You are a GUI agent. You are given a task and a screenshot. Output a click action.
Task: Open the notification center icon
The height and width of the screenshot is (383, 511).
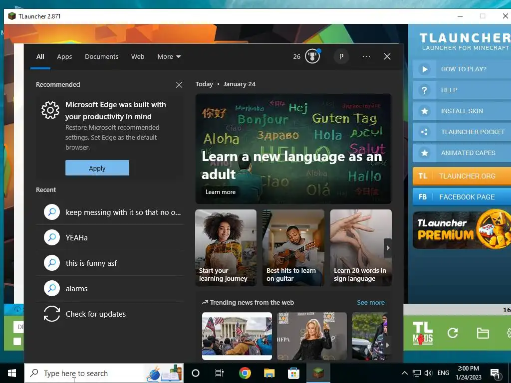[496, 374]
